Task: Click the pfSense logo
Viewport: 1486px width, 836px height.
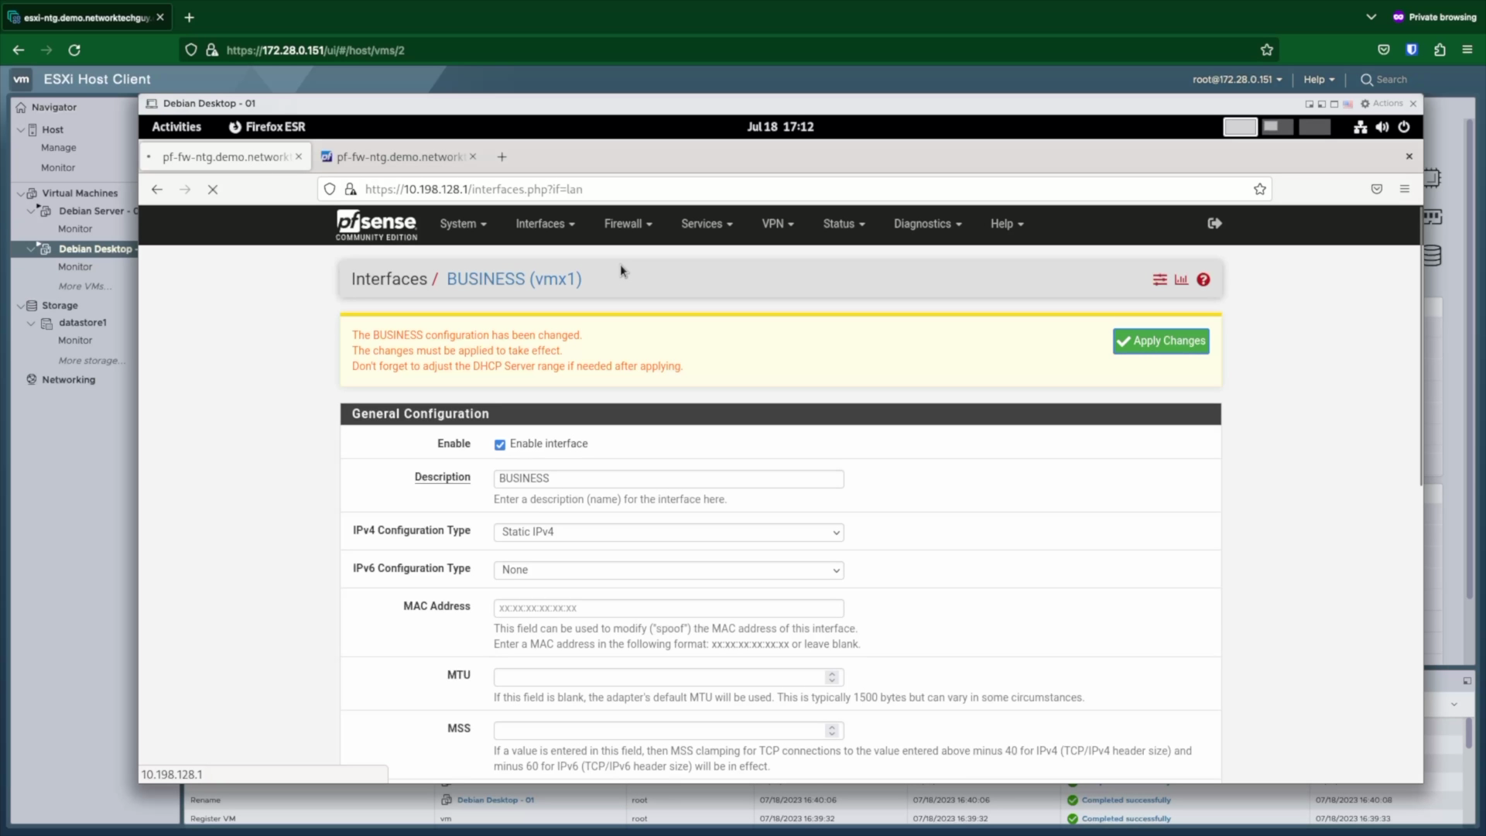Action: tap(376, 225)
